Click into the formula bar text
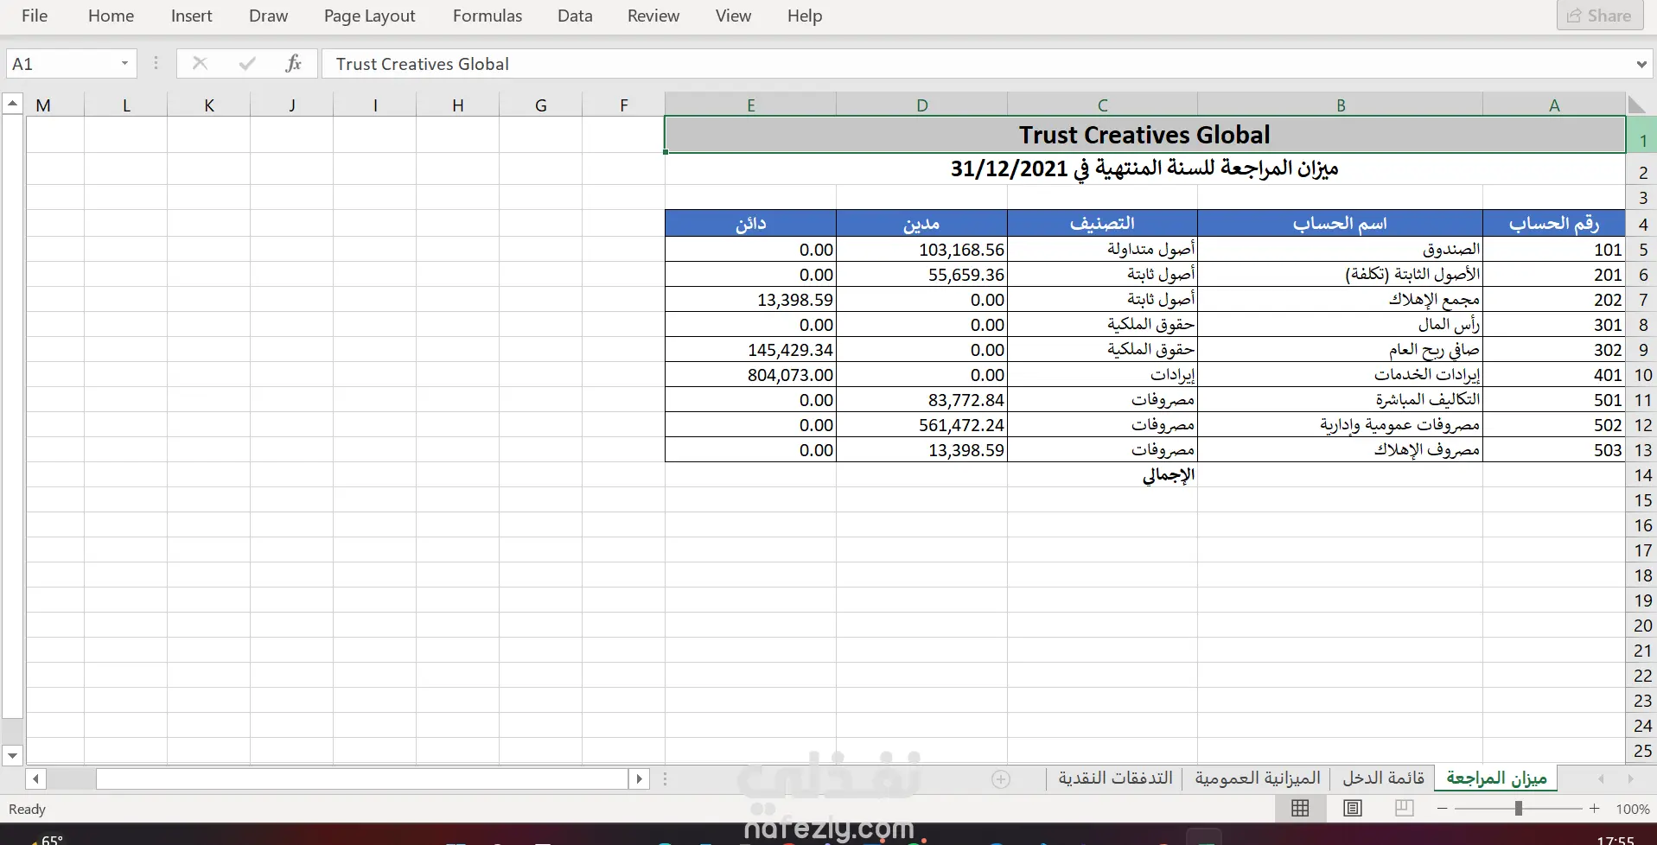The width and height of the screenshot is (1657, 845). tap(977, 63)
